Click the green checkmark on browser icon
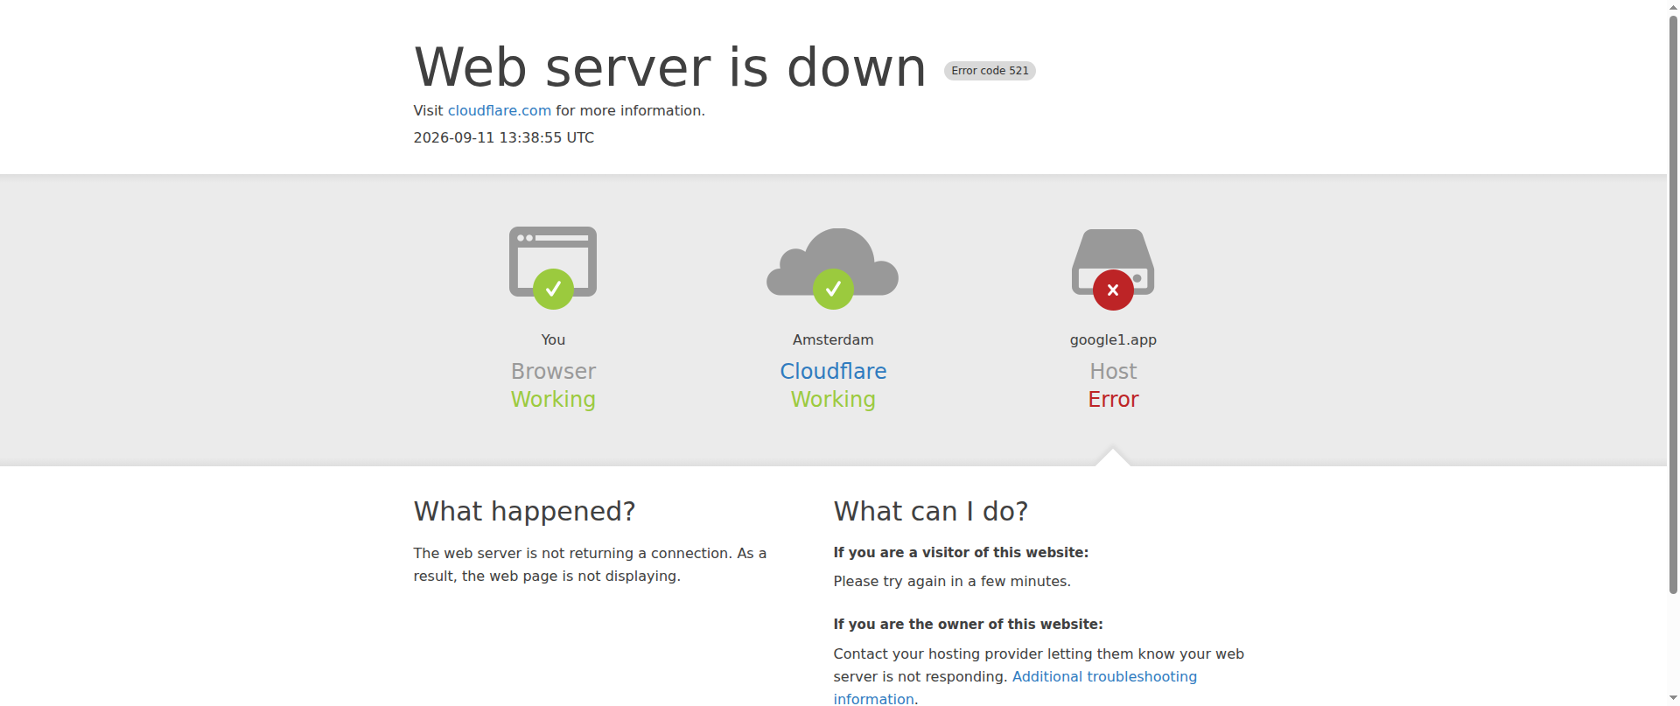Viewport: 1680px width, 706px height. click(x=553, y=289)
